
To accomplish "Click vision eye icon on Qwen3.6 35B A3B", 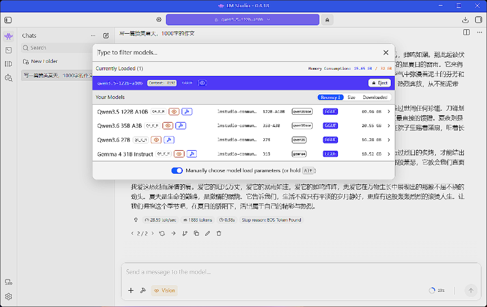I will coord(168,126).
